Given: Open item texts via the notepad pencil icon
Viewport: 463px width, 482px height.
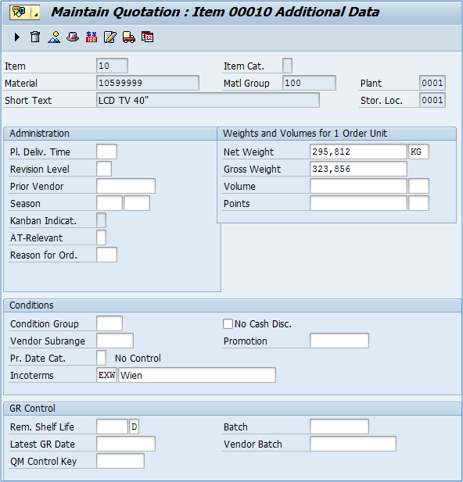Looking at the screenshot, I should point(110,37).
